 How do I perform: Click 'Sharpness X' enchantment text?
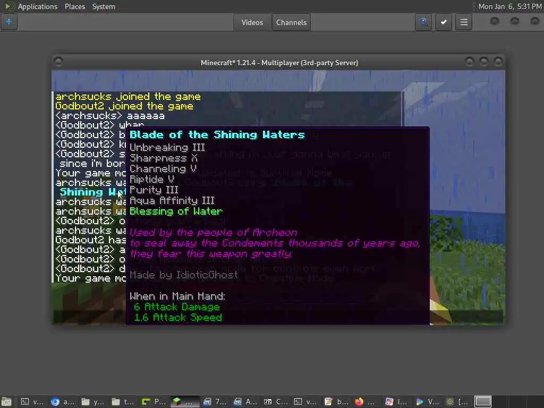[x=164, y=158]
